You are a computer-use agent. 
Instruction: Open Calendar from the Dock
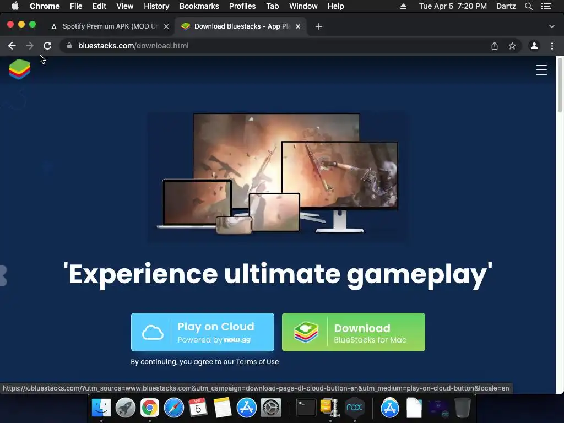pyautogui.click(x=198, y=408)
